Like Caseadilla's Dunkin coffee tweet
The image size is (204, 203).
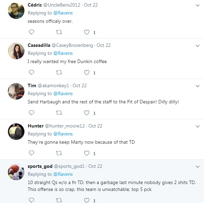point(87,72)
